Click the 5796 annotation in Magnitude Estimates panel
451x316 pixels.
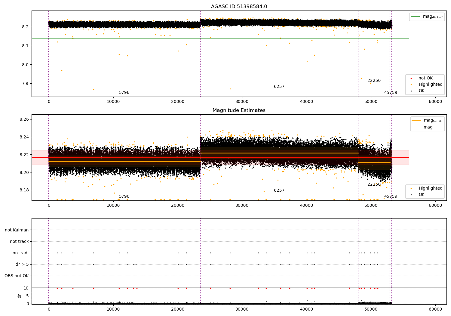(124, 197)
